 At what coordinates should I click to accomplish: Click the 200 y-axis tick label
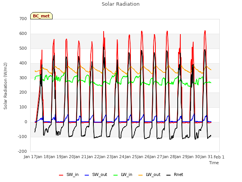coord(23,93)
